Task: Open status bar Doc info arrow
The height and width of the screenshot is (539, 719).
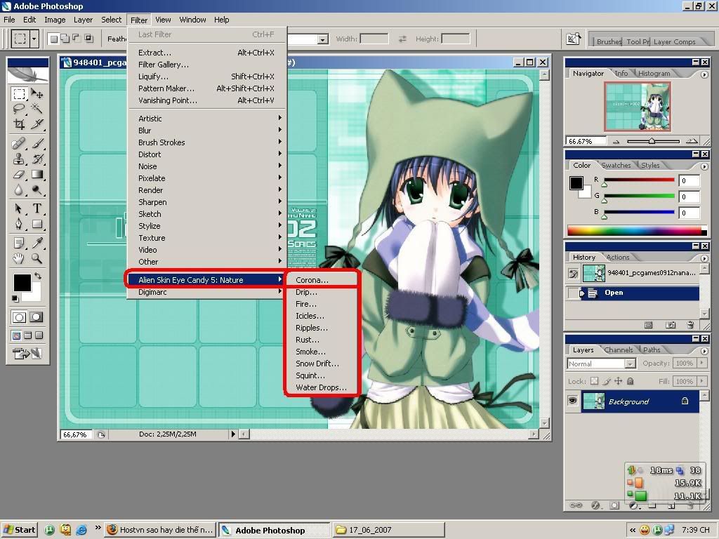Action: click(233, 434)
